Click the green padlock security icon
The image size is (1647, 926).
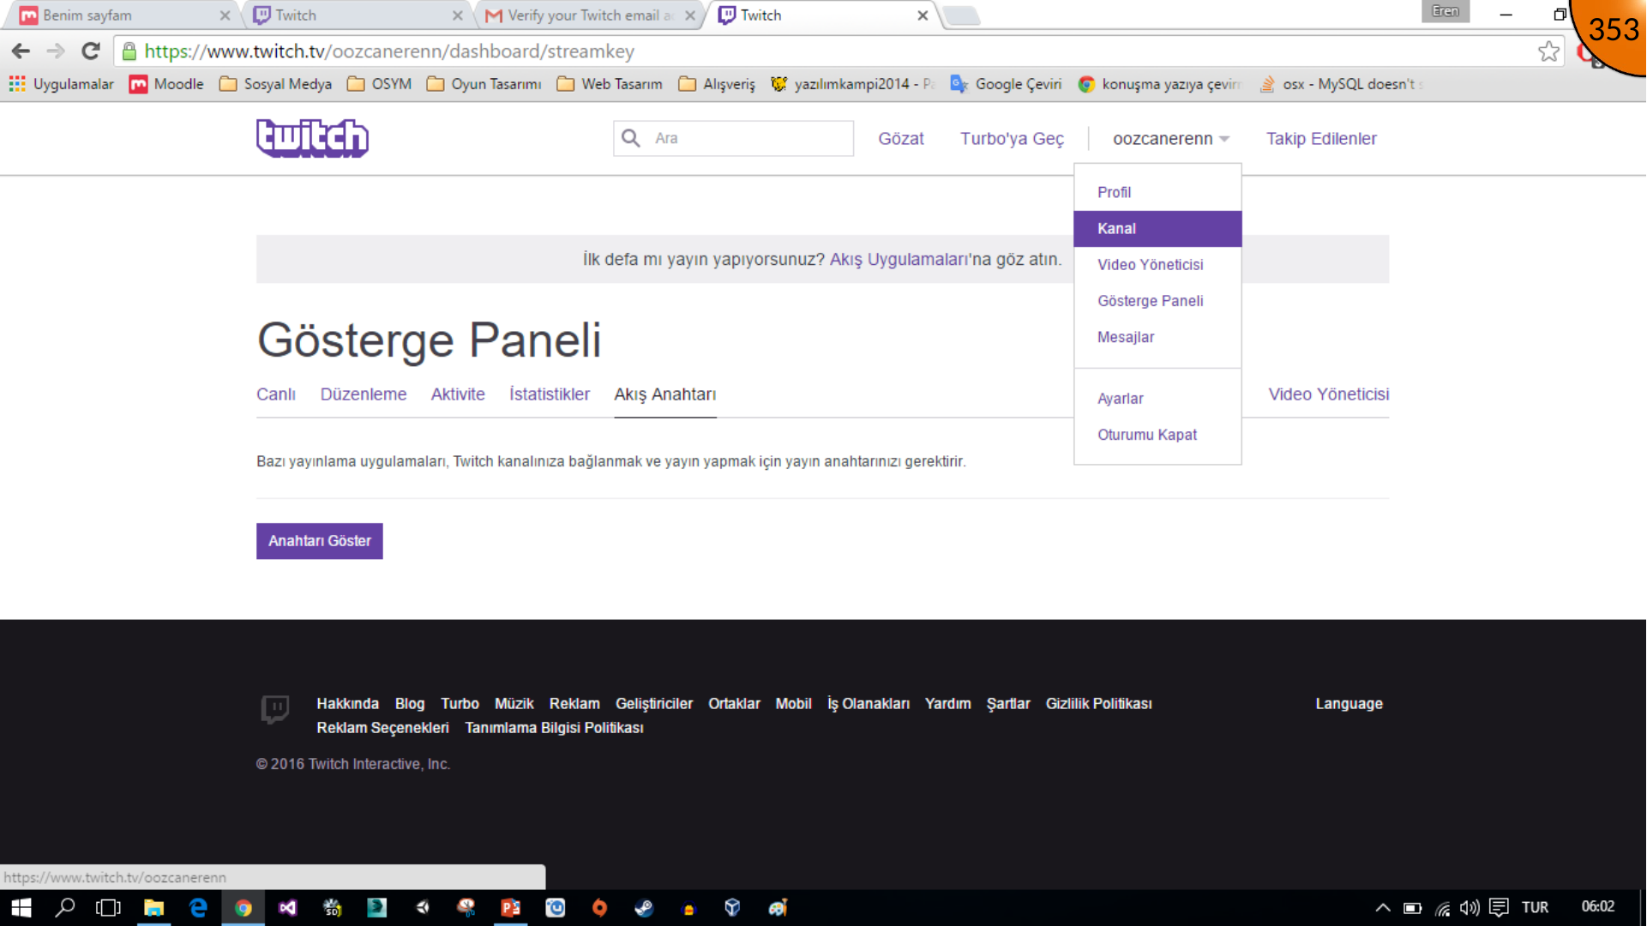pyautogui.click(x=129, y=51)
